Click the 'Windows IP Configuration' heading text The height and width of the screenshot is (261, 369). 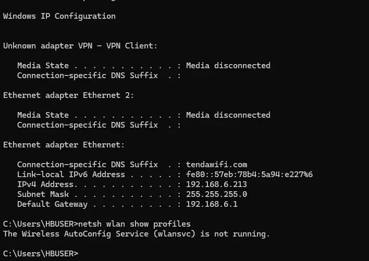pyautogui.click(x=59, y=16)
